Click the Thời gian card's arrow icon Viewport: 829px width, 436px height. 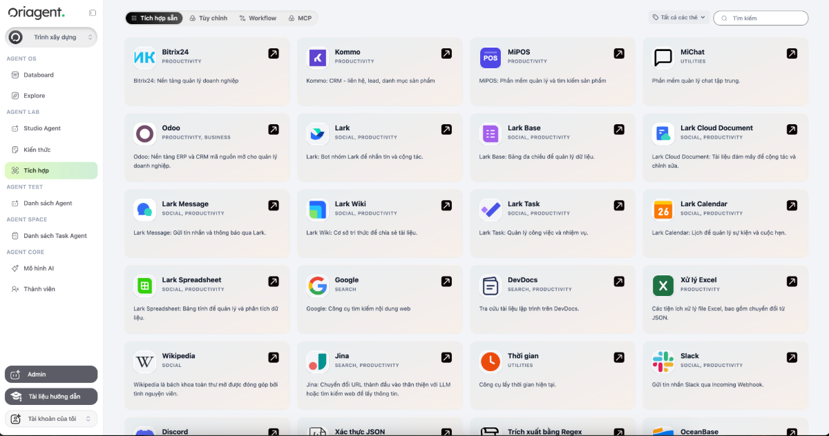pyautogui.click(x=619, y=357)
